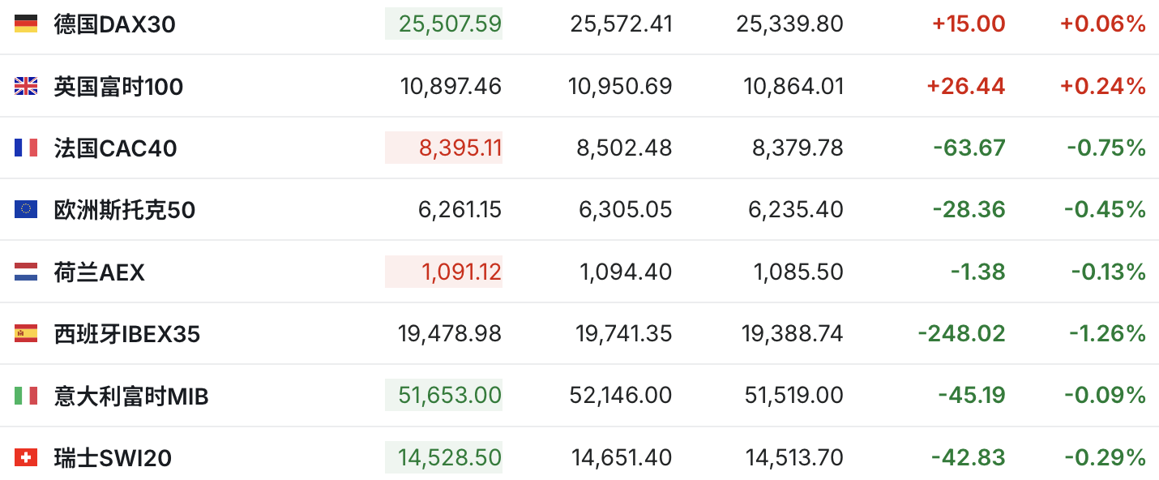Select the highlighted price 25,507.59

click(x=443, y=24)
